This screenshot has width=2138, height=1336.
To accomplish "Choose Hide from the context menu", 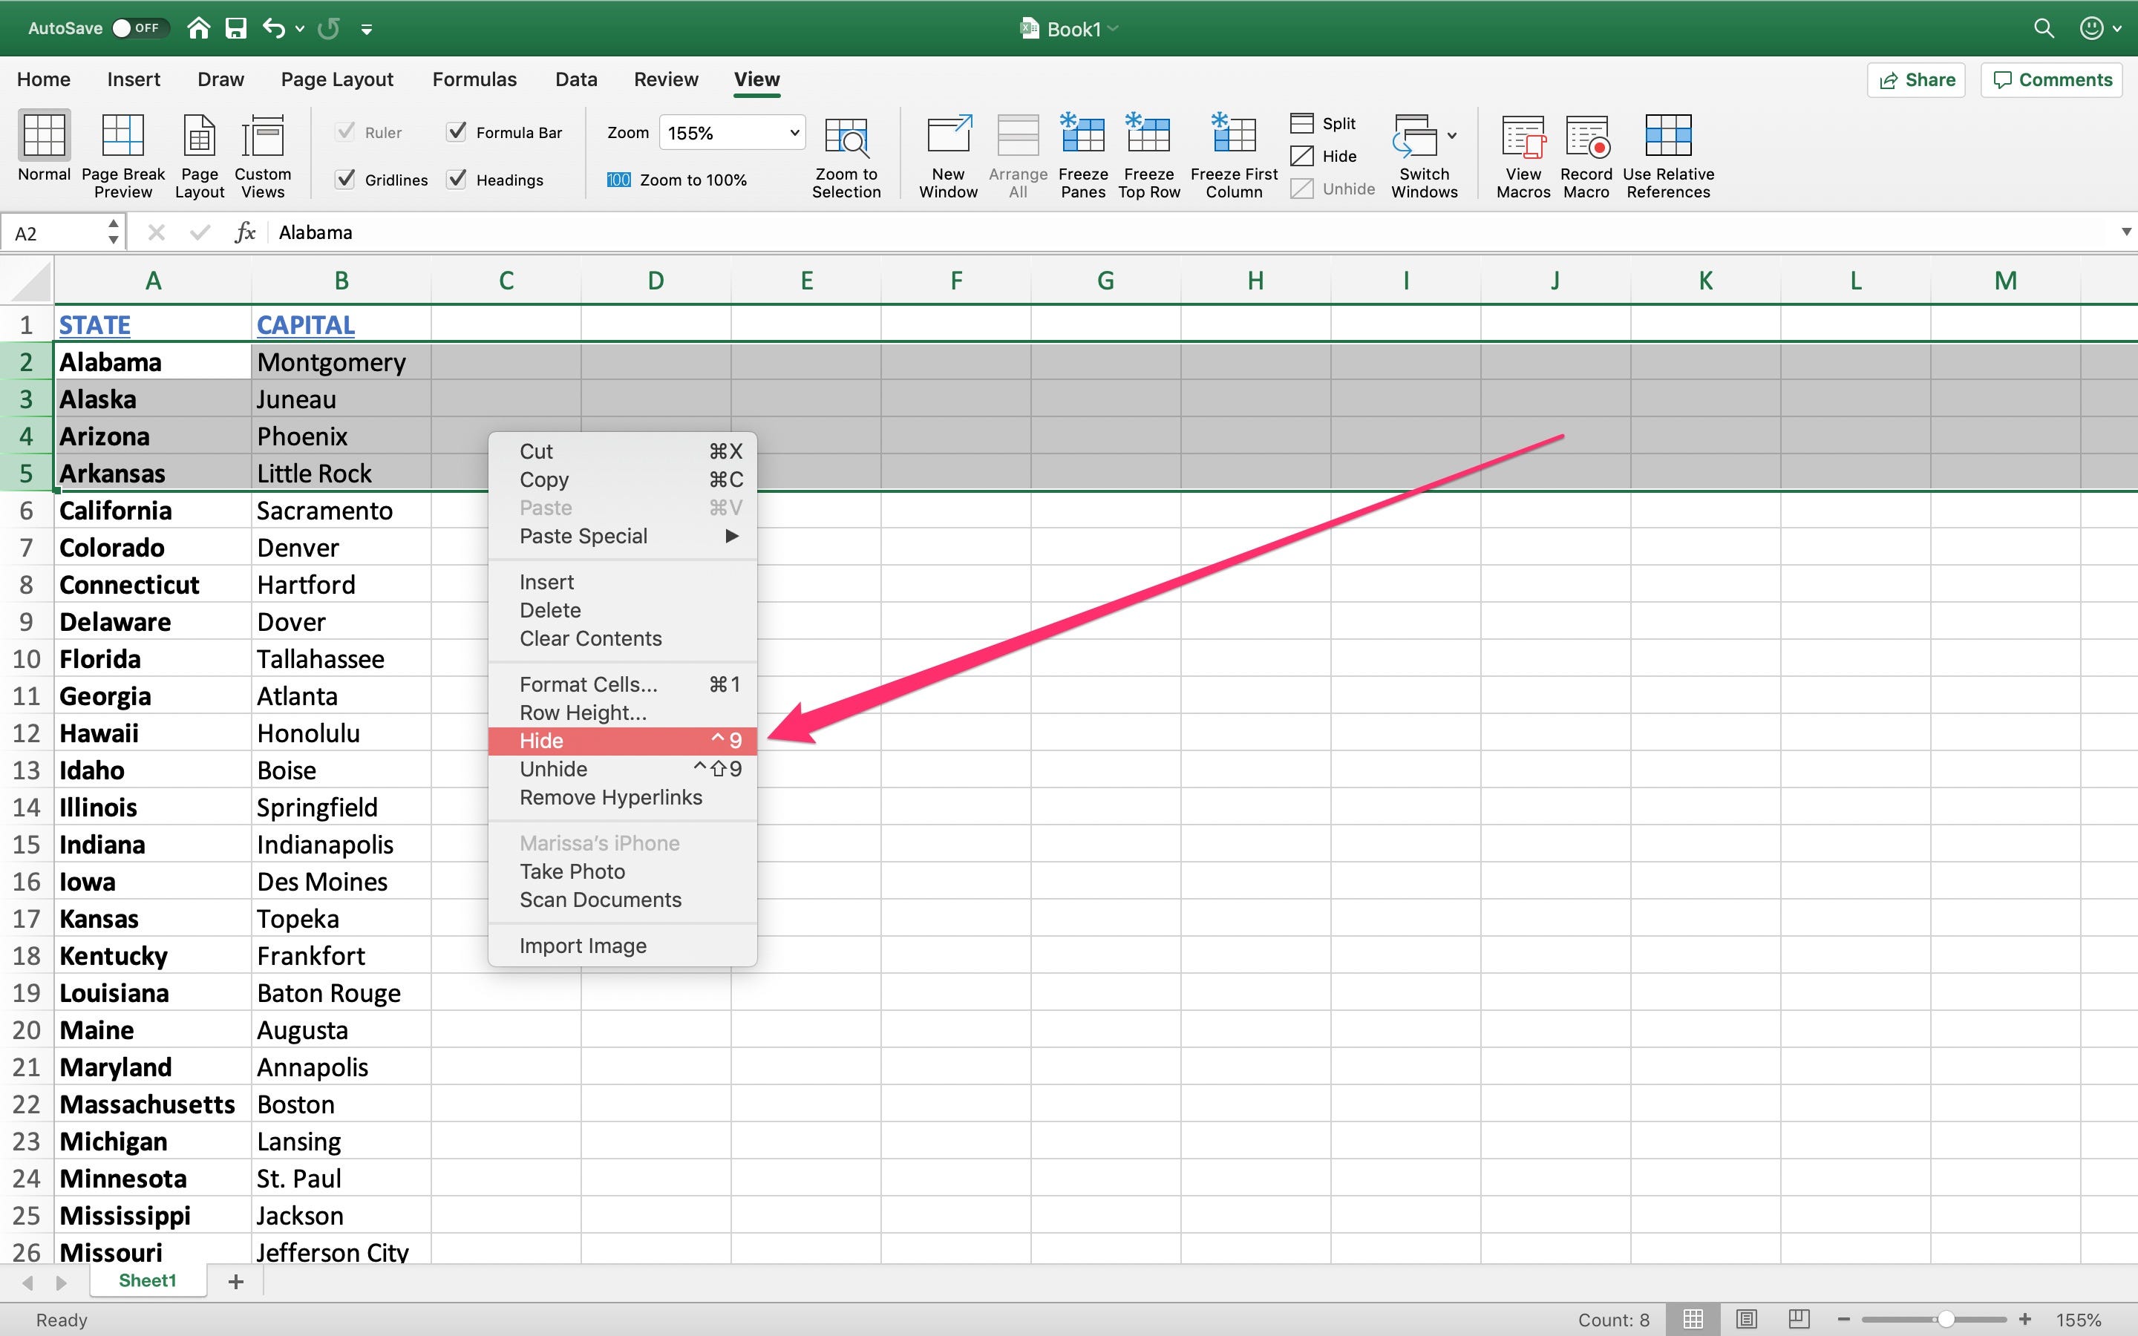I will tap(623, 741).
